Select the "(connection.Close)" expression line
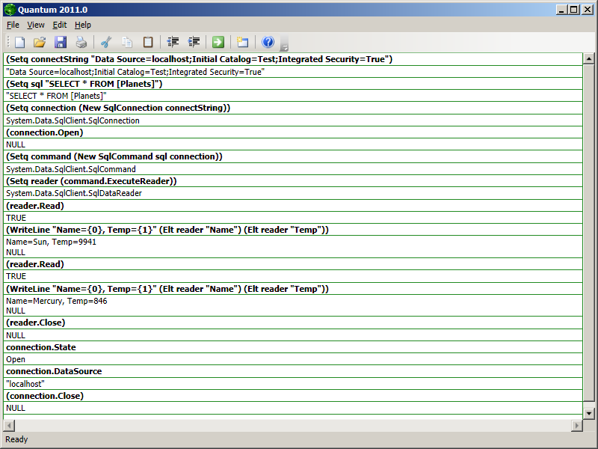Image resolution: width=598 pixels, height=449 pixels. coord(293,396)
